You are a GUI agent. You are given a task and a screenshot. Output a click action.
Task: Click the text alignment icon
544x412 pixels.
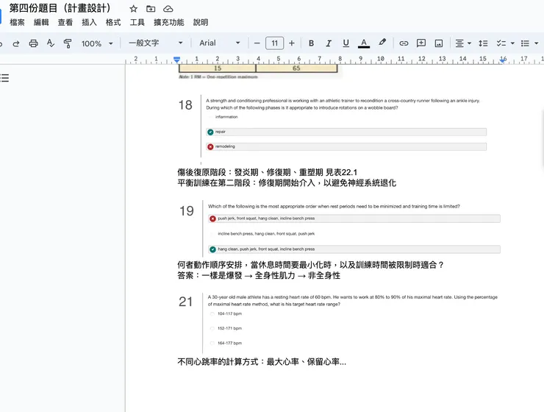pyautogui.click(x=459, y=43)
